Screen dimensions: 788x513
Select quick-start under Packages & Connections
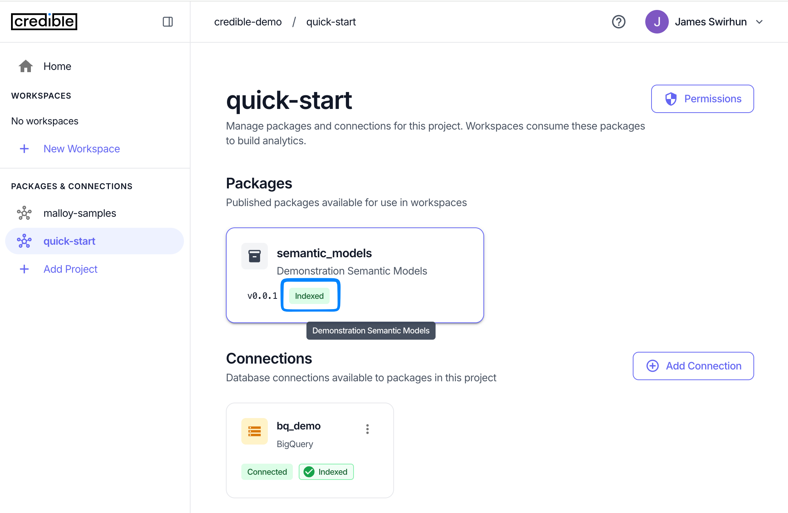(69, 241)
